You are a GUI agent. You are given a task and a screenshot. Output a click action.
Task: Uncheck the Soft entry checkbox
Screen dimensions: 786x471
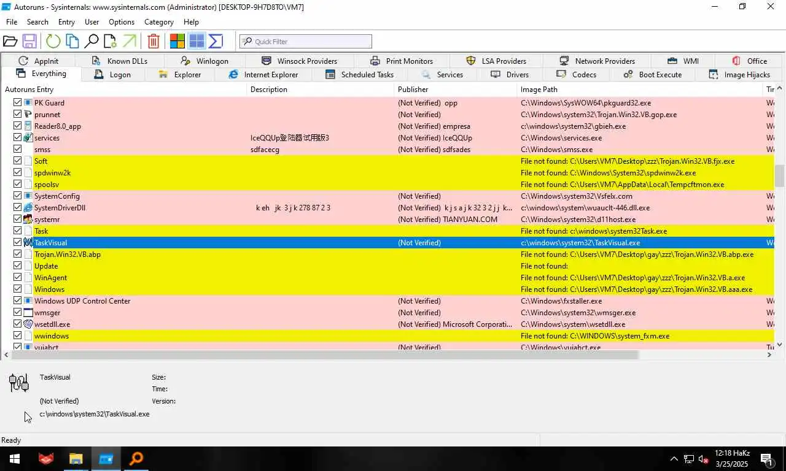[x=17, y=161]
